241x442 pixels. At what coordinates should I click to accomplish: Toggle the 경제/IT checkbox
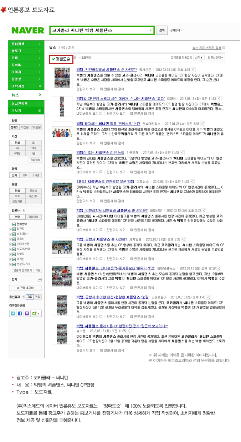pyautogui.click(x=14, y=239)
